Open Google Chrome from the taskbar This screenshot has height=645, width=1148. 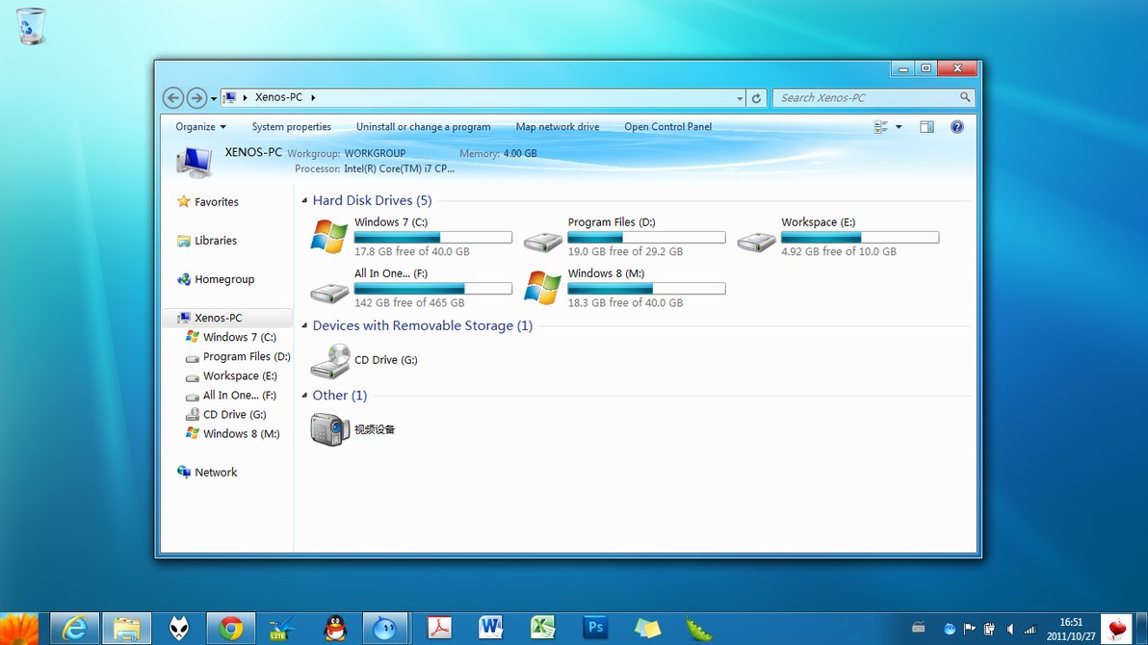coord(230,629)
